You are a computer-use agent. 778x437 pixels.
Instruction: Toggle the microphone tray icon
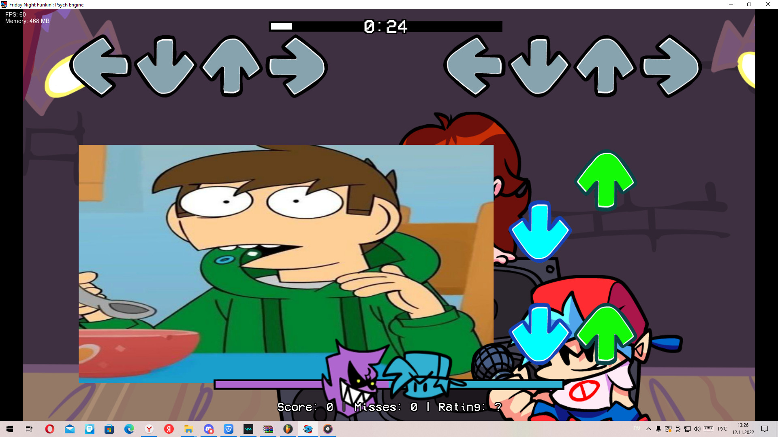click(x=658, y=429)
